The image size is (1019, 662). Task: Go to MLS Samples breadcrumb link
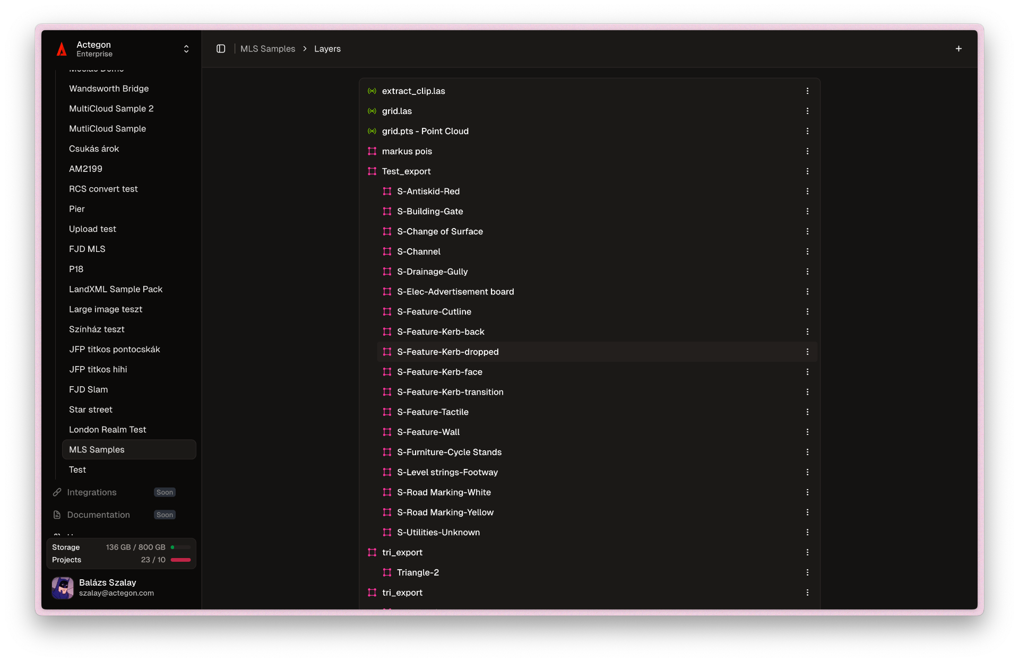(x=267, y=49)
